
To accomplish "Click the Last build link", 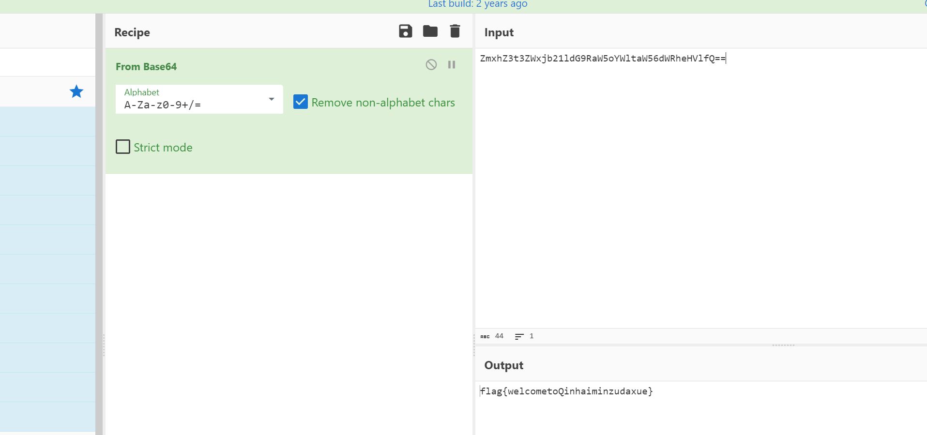I will coord(477,4).
